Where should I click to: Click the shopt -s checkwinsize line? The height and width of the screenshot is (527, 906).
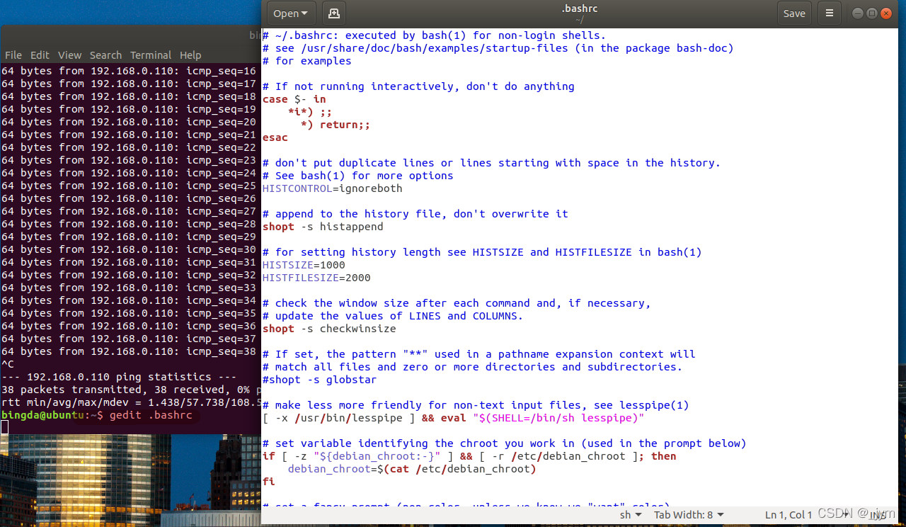tap(329, 329)
